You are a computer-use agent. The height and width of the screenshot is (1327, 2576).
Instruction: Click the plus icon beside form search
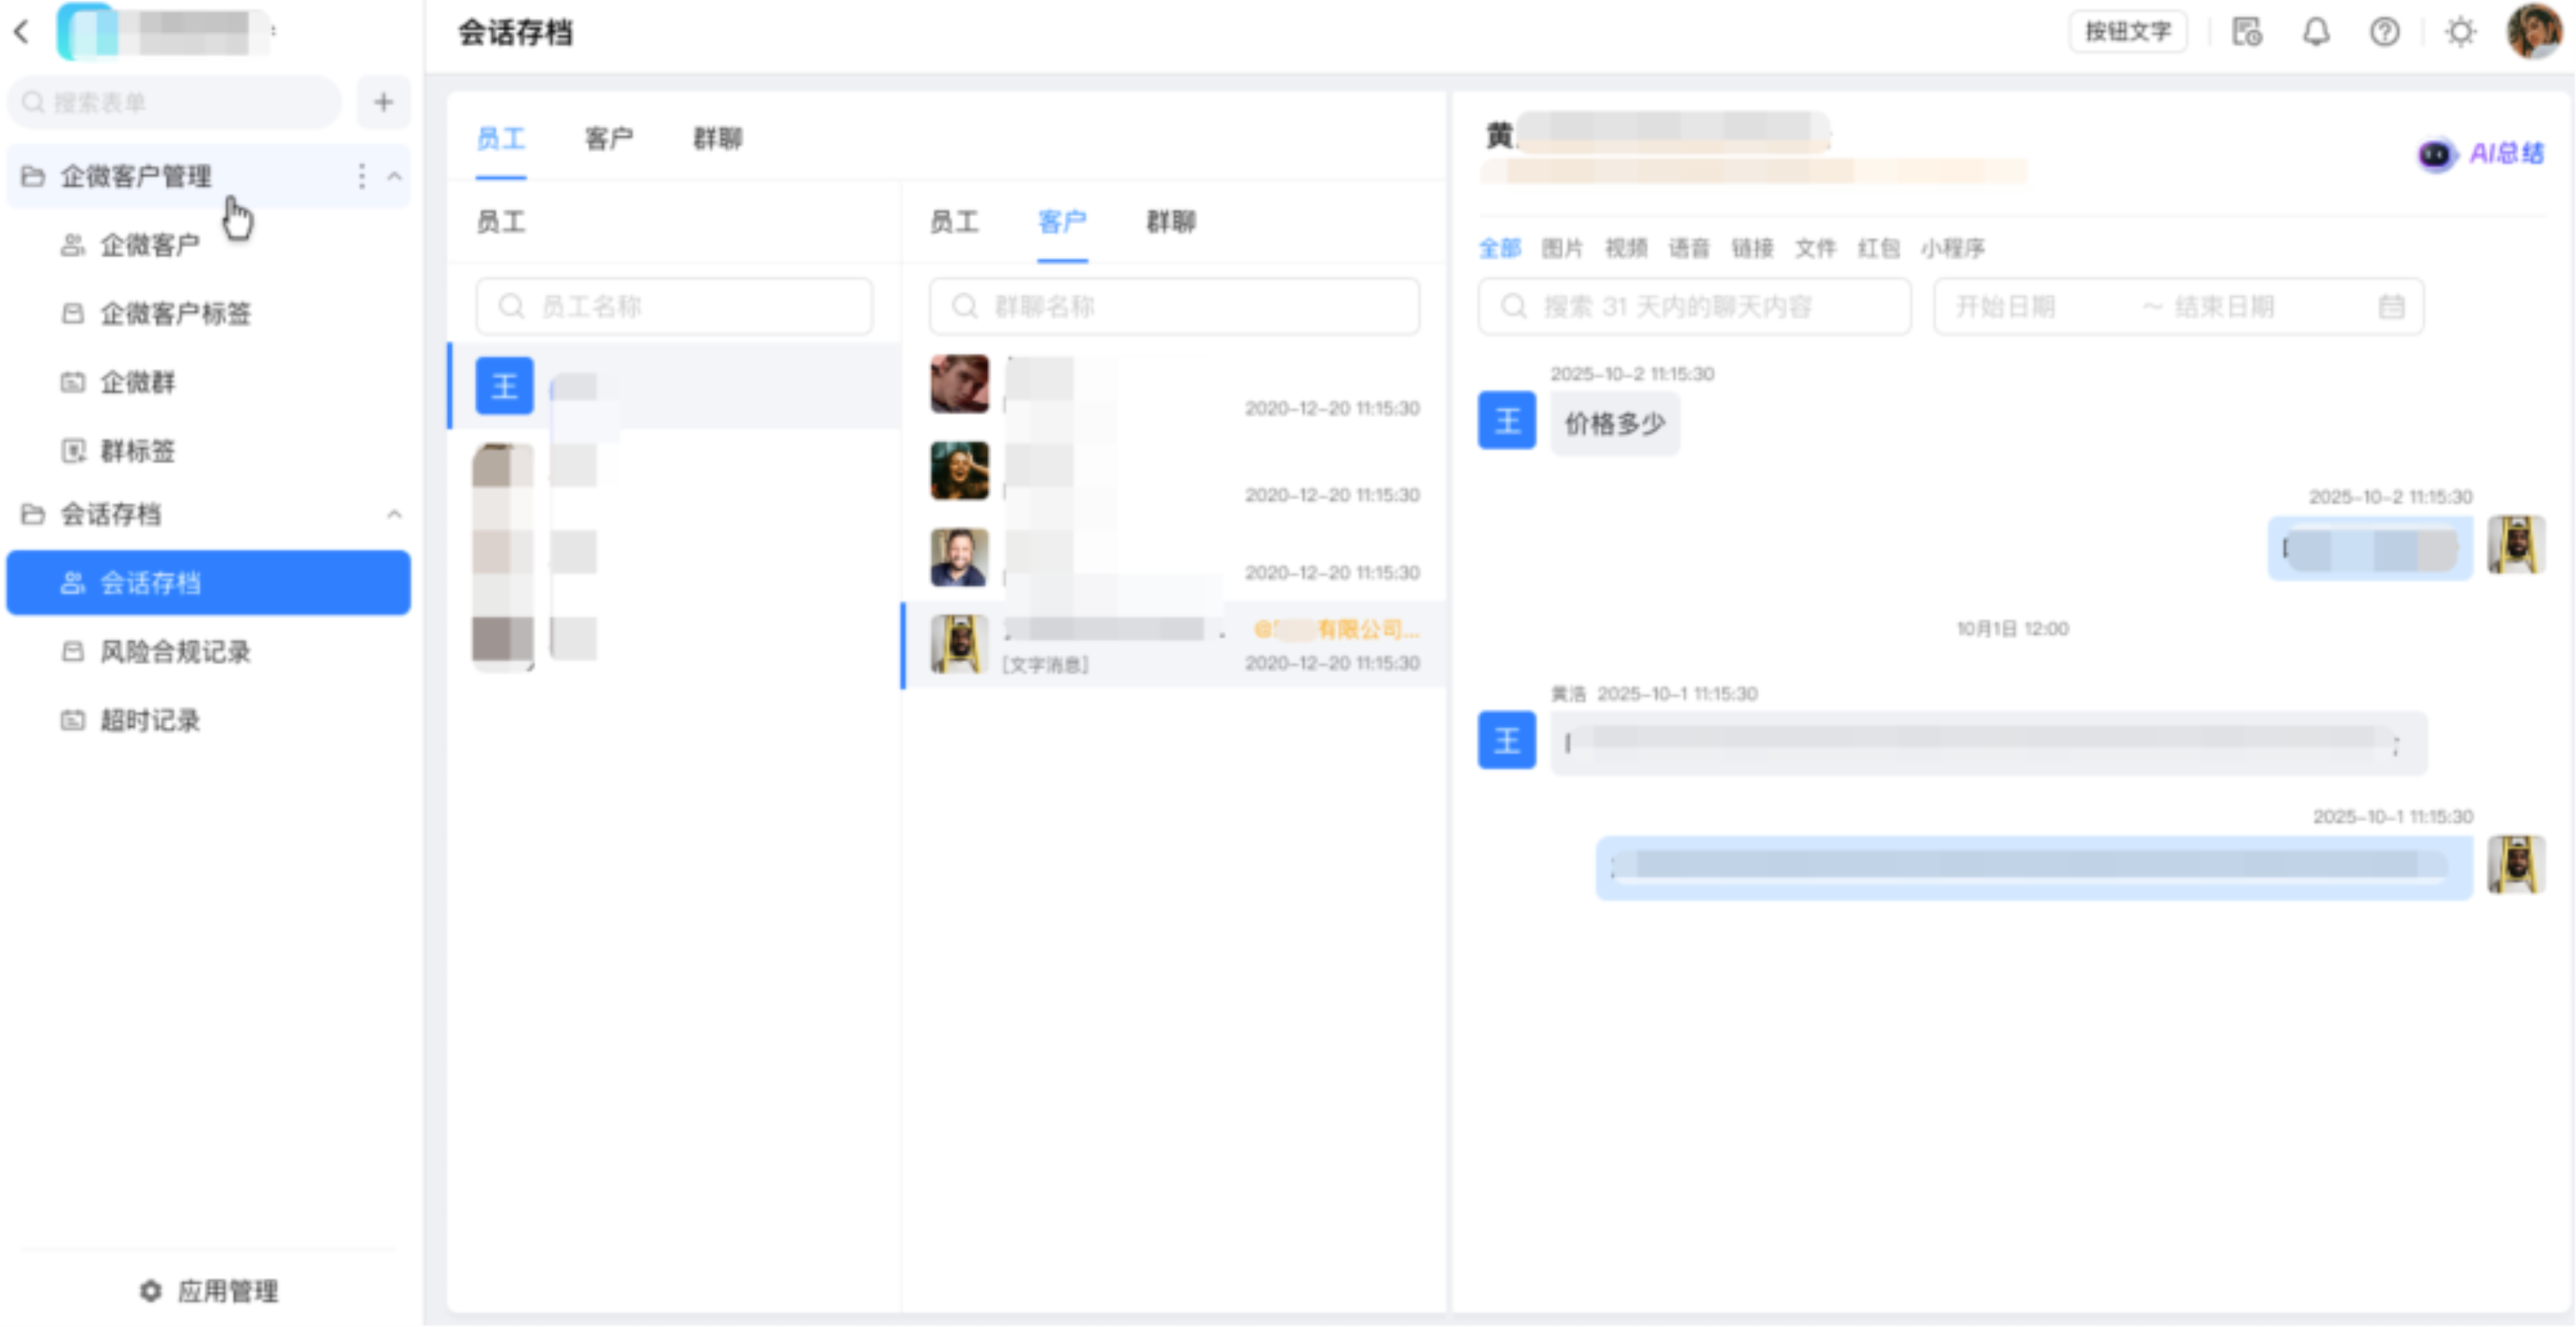(383, 102)
